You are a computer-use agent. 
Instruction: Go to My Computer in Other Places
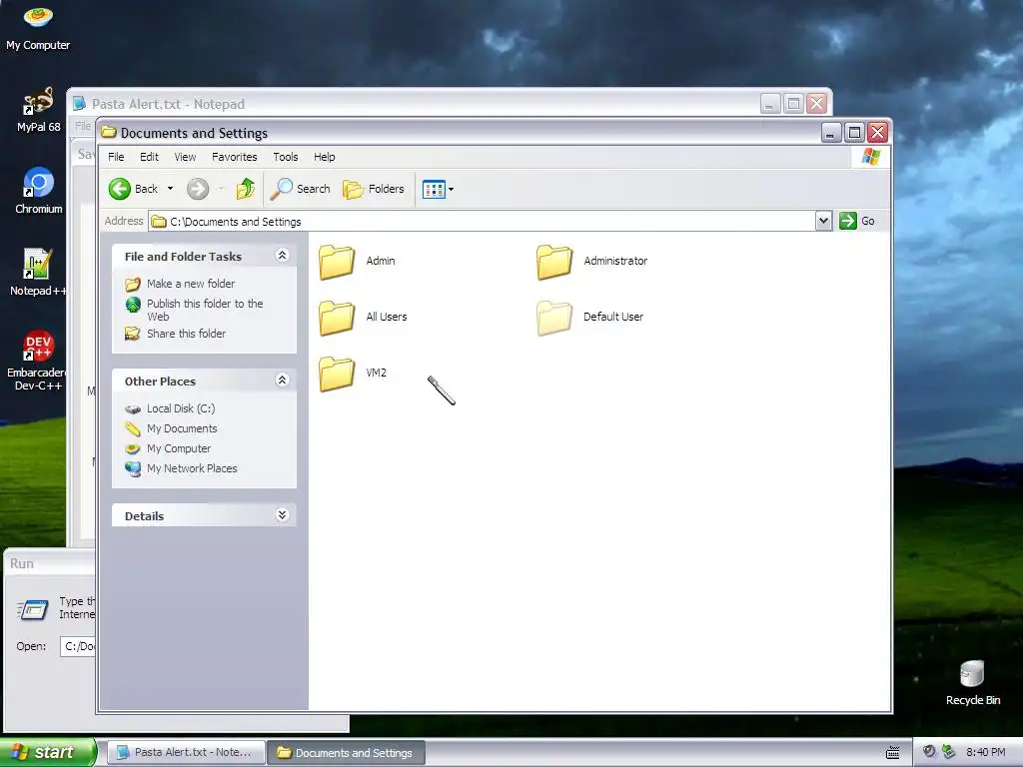(x=179, y=448)
